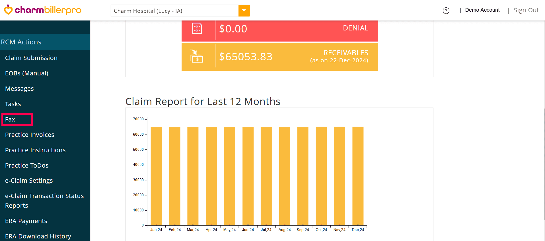Open the Fax menu item
545x241 pixels.
10,119
